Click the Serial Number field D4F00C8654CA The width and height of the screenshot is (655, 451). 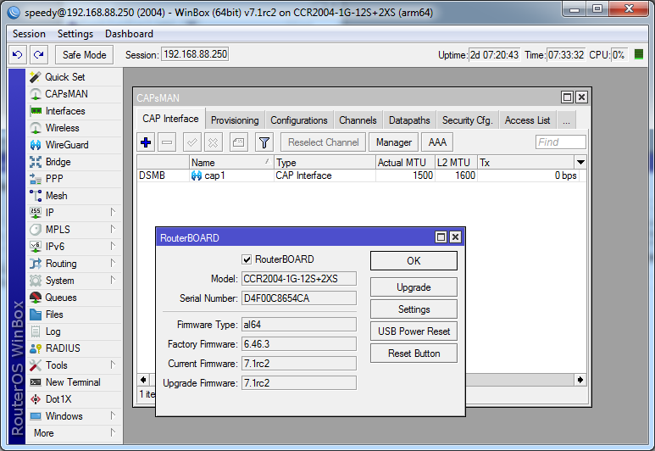point(299,298)
